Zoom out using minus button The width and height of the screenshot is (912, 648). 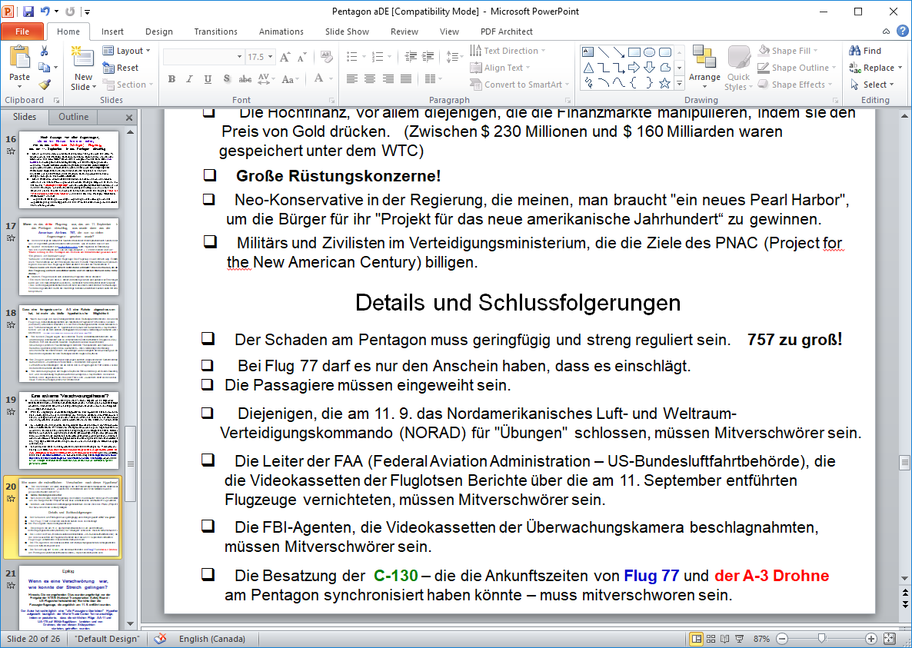coord(782,639)
